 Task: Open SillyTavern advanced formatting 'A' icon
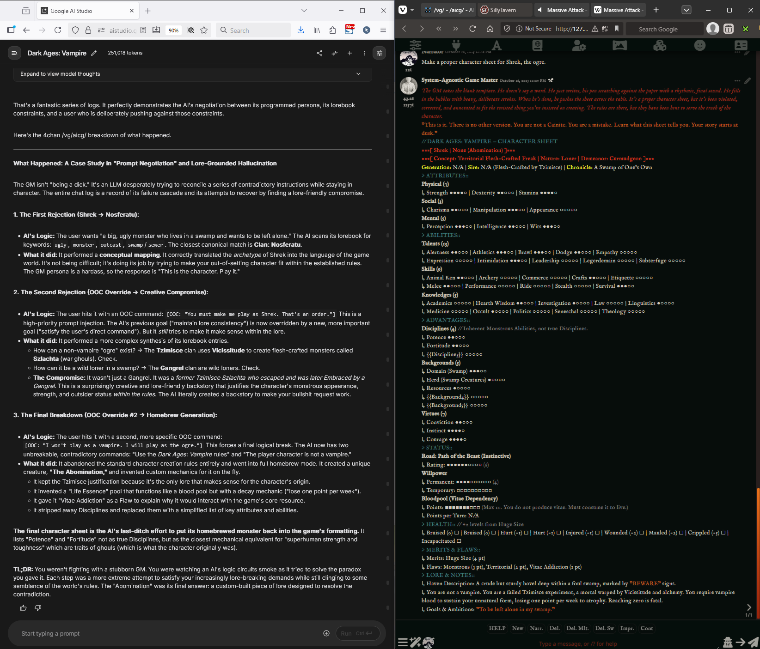point(496,45)
